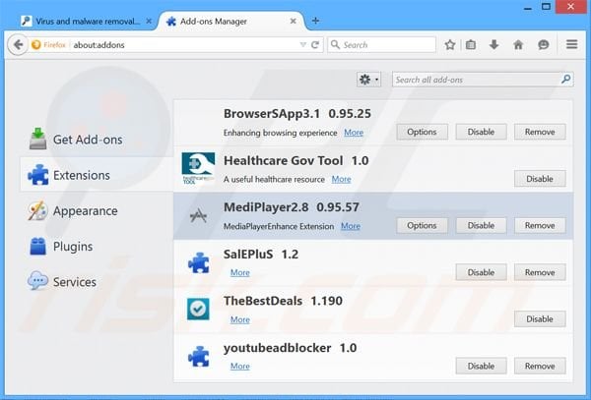Close the Add-ons Manager tab
The height and width of the screenshot is (400, 591).
coord(293,21)
